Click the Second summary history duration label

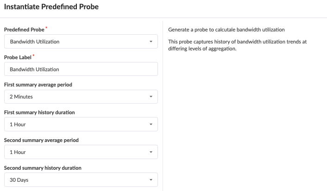[43, 167]
